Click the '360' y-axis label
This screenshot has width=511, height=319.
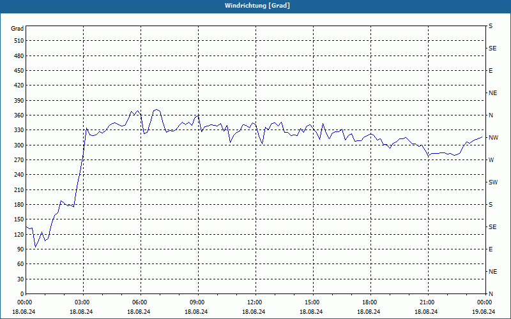click(x=19, y=115)
